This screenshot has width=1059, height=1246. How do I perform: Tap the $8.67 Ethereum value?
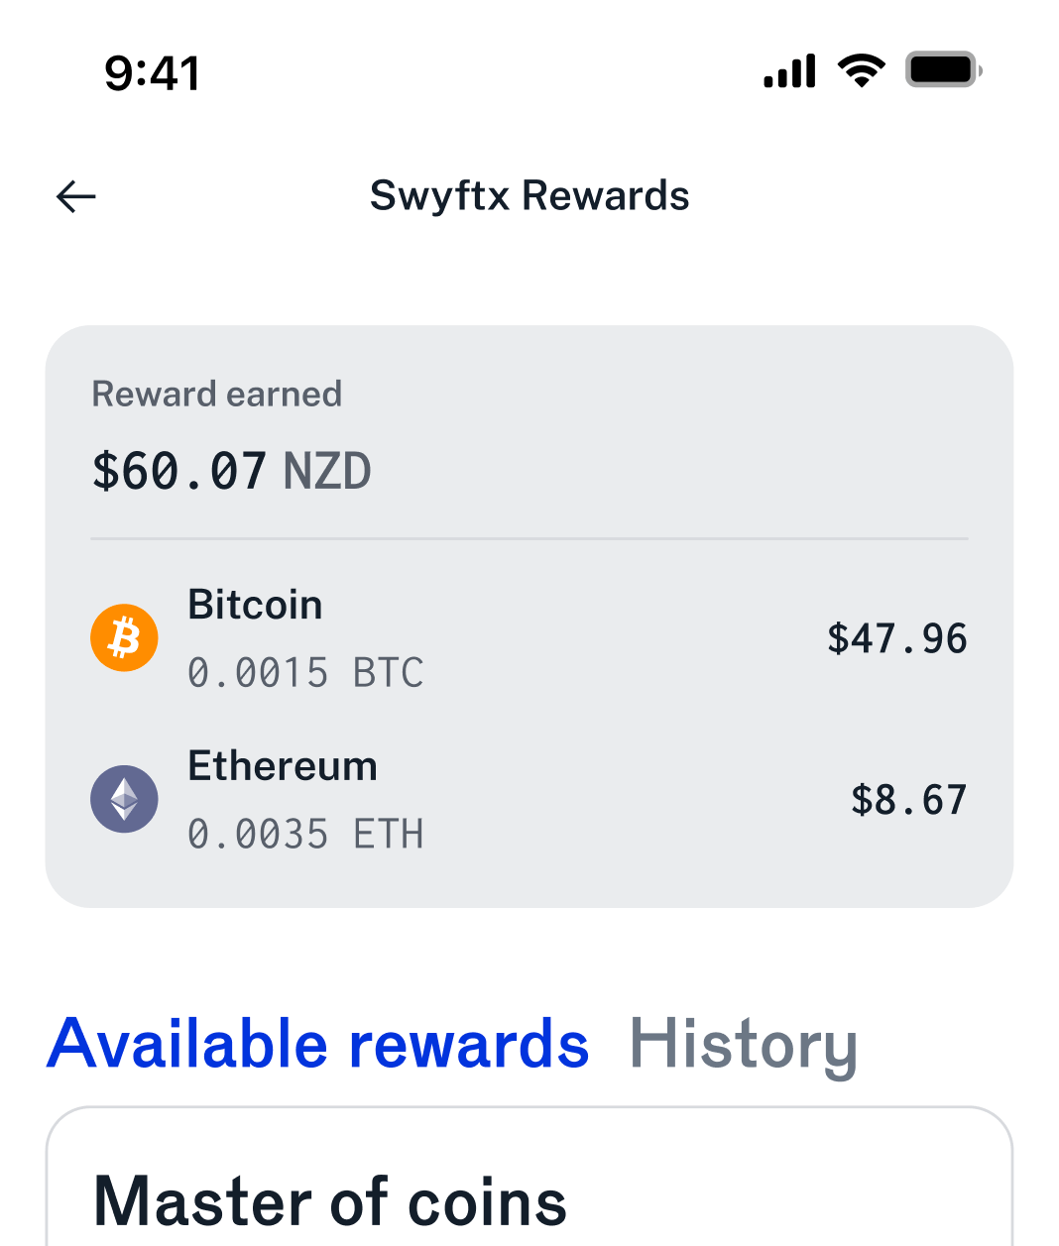click(x=909, y=800)
